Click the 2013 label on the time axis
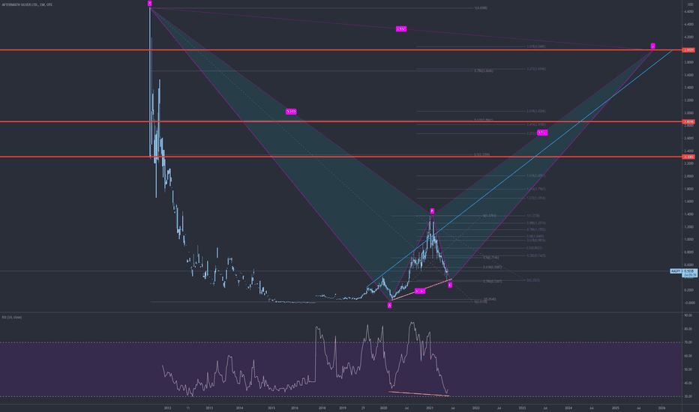The width and height of the screenshot is (699, 412). click(x=209, y=408)
